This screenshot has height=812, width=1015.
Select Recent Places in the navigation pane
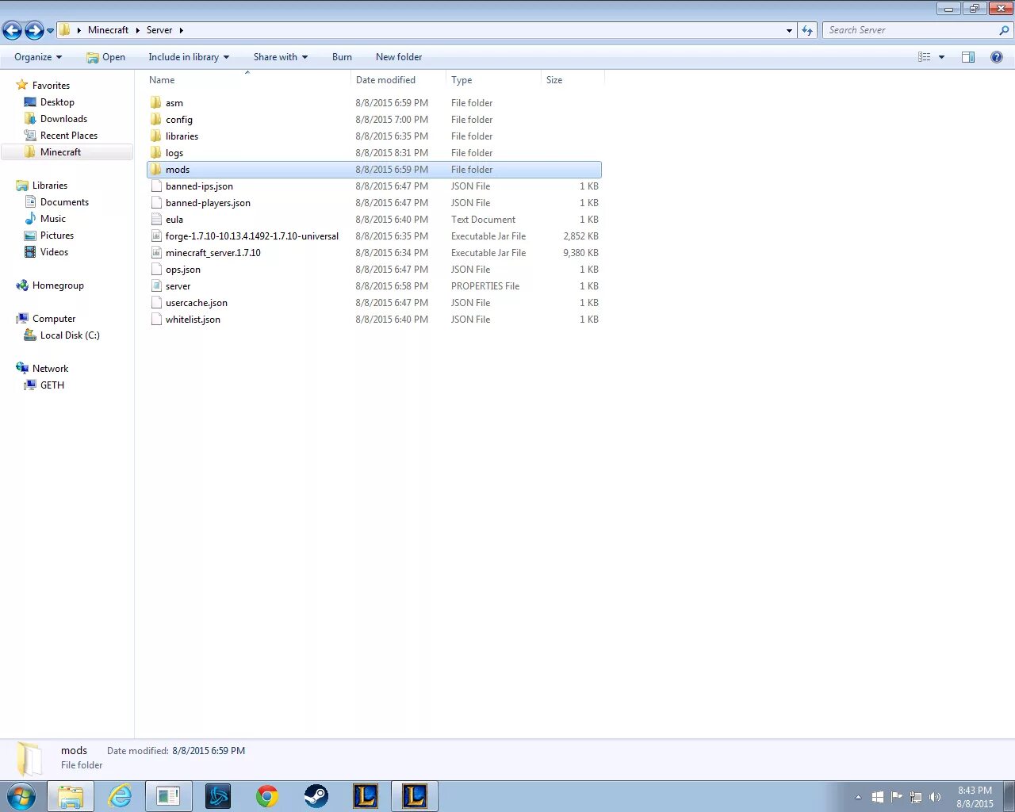click(x=68, y=136)
